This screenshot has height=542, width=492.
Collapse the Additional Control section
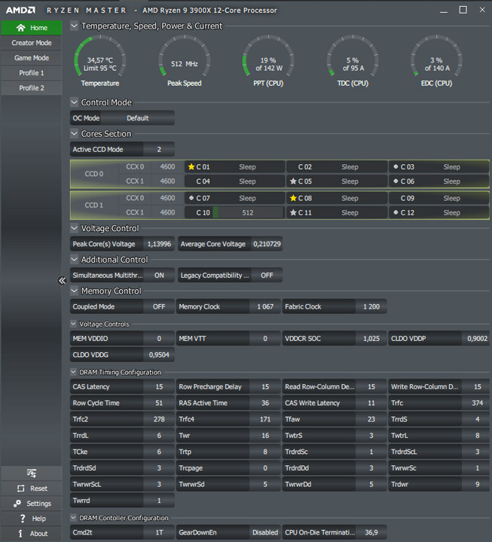click(74, 259)
